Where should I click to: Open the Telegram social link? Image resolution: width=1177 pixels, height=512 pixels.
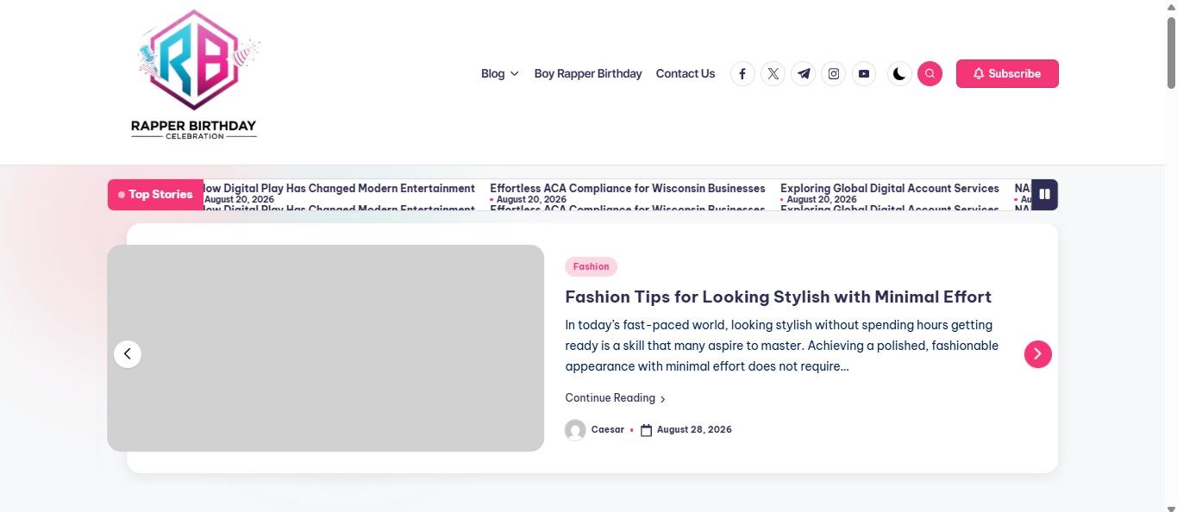coord(804,74)
